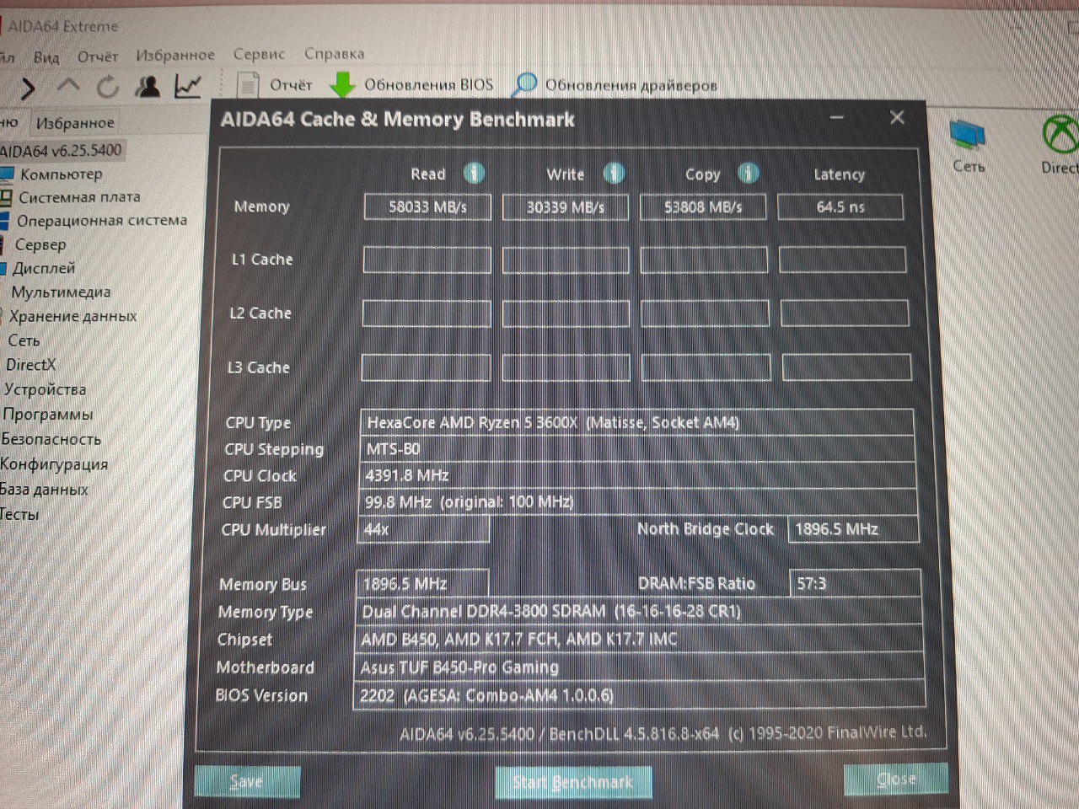Image resolution: width=1079 pixels, height=809 pixels.
Task: Open the Справка menu
Action: (334, 53)
